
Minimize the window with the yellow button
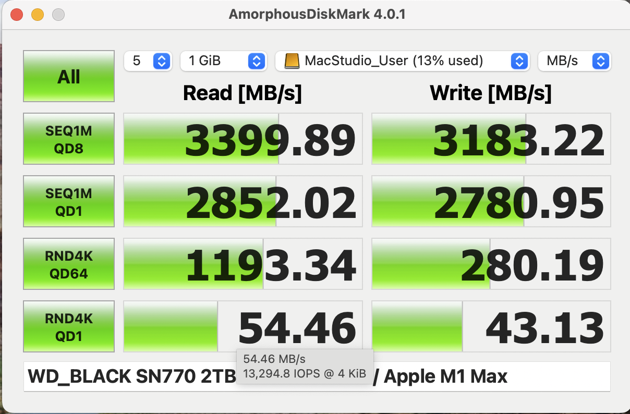point(38,14)
